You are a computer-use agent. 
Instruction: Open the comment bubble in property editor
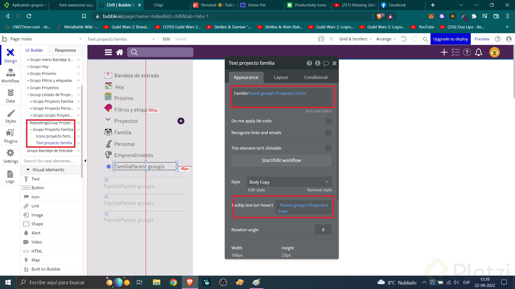click(326, 63)
